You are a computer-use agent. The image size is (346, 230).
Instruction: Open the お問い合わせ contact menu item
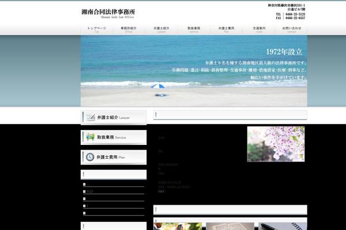291,29
